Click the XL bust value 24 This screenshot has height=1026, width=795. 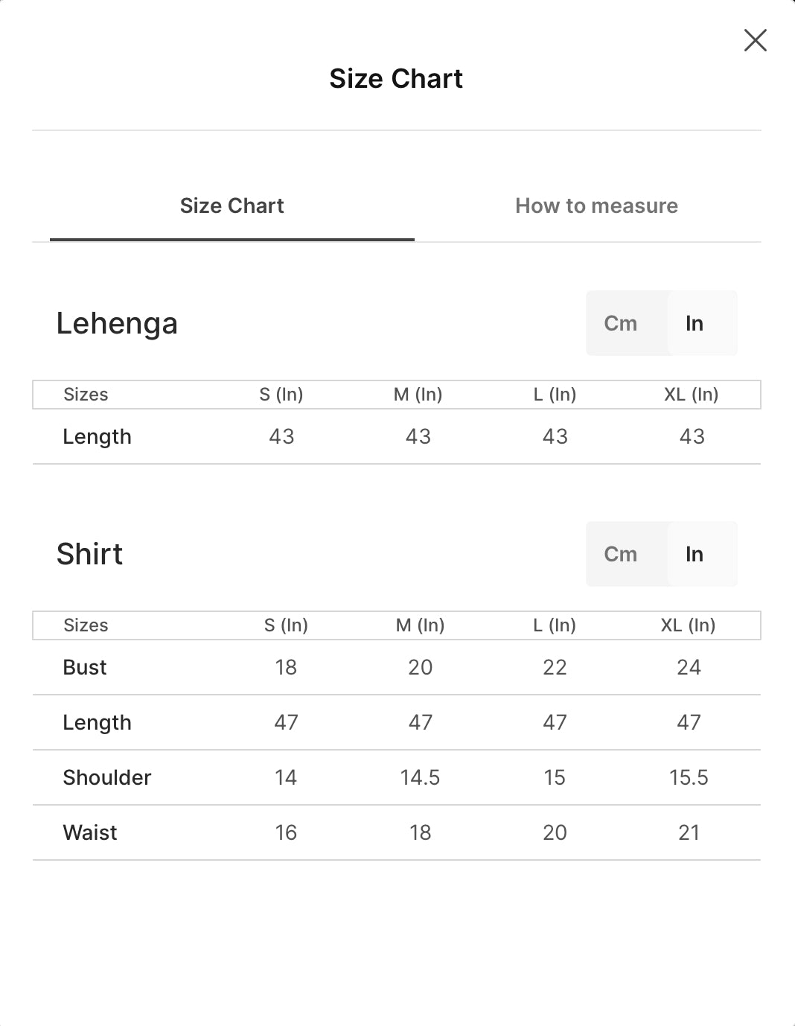[689, 667]
